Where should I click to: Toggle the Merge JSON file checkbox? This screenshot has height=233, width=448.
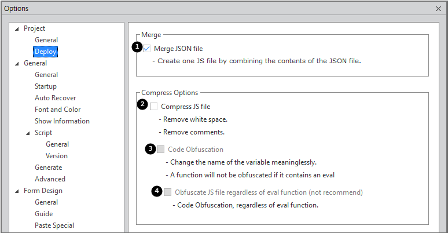point(147,49)
